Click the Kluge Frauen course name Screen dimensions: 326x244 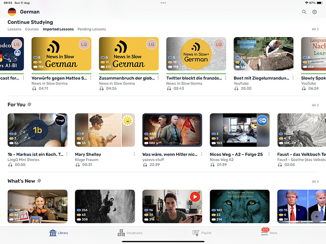point(87,160)
